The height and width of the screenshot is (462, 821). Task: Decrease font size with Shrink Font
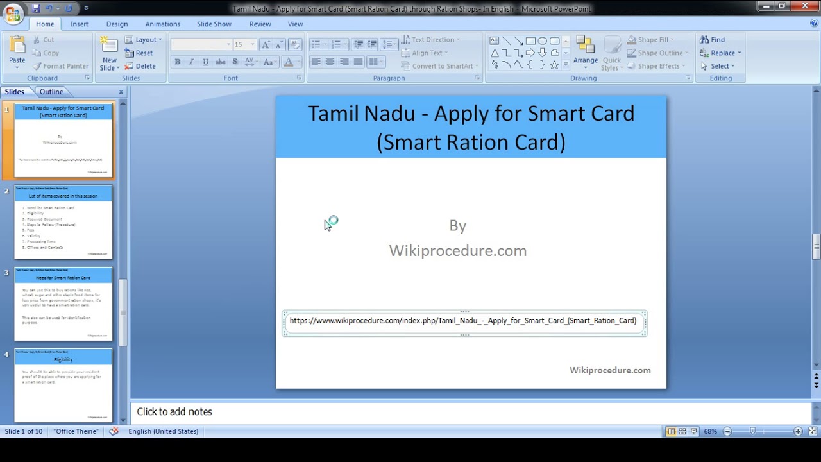pyautogui.click(x=278, y=44)
